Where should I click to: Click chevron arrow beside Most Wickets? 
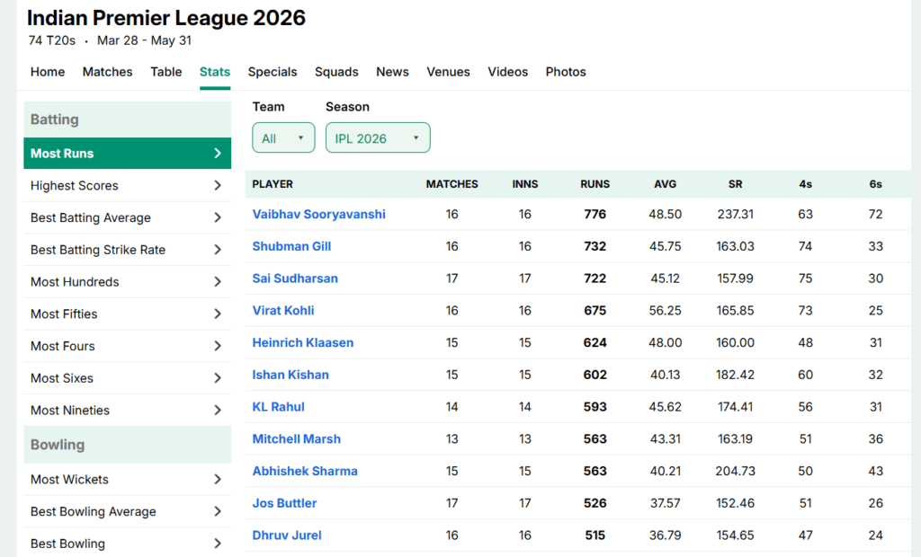pyautogui.click(x=218, y=480)
